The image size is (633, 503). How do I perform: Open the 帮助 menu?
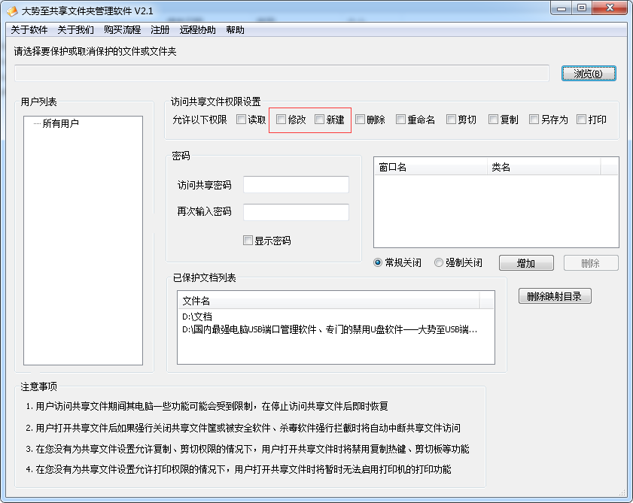click(x=235, y=30)
